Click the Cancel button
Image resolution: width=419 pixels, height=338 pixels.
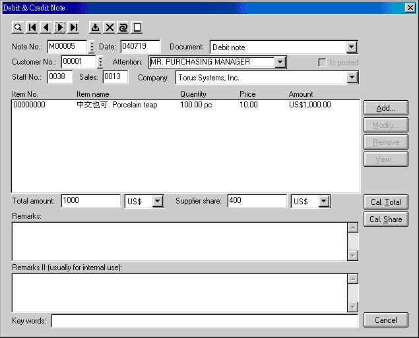[385, 320]
